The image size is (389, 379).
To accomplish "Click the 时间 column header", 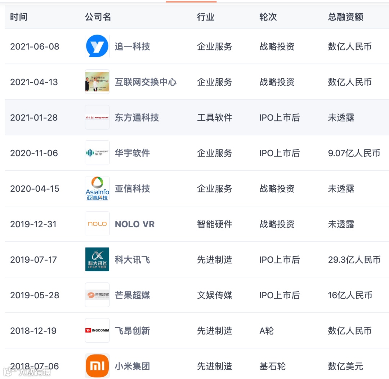I will coord(19,17).
